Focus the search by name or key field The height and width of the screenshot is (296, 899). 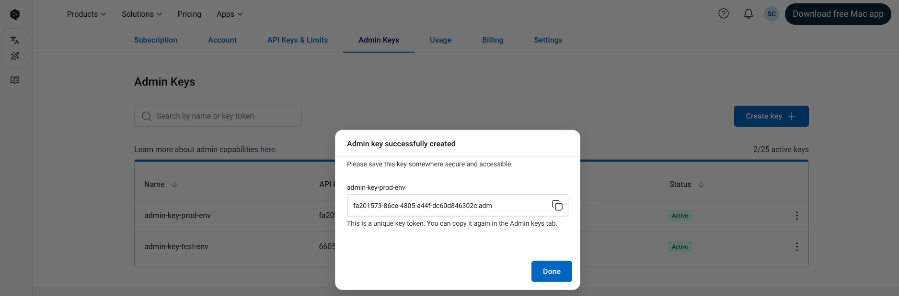click(218, 116)
